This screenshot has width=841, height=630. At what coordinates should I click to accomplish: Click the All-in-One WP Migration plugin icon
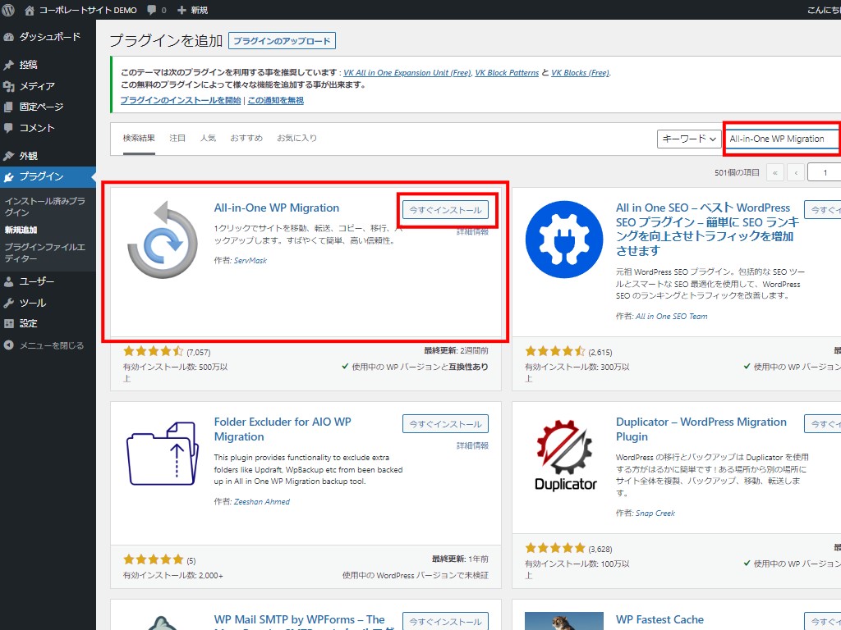(x=163, y=240)
